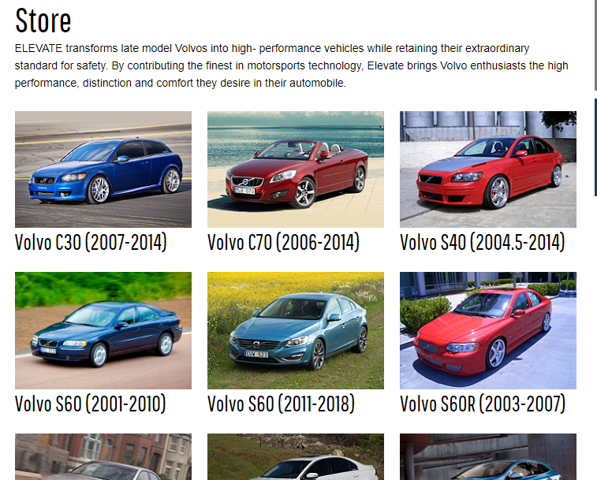The width and height of the screenshot is (597, 480).
Task: Click the Volvo S40 (2004.5-2014) link
Action: click(x=483, y=242)
